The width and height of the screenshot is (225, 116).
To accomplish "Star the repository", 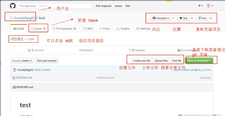I will click(x=184, y=18).
